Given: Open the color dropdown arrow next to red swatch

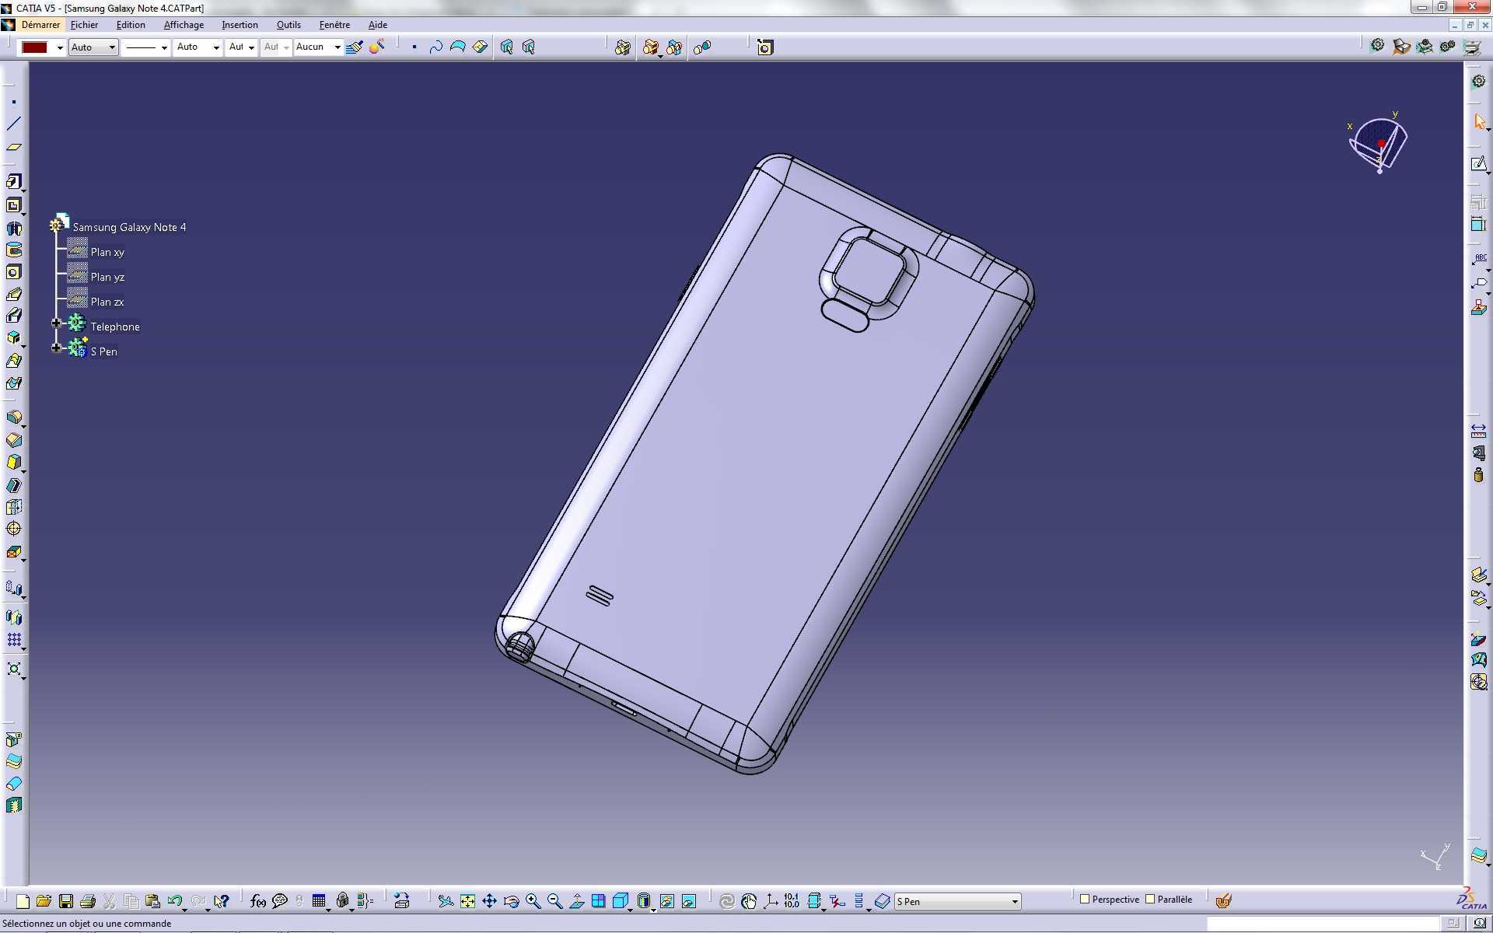Looking at the screenshot, I should click(x=60, y=47).
